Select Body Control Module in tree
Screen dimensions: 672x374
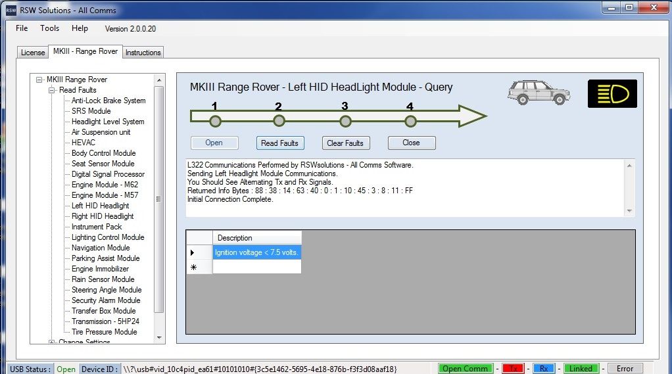pyautogui.click(x=104, y=153)
